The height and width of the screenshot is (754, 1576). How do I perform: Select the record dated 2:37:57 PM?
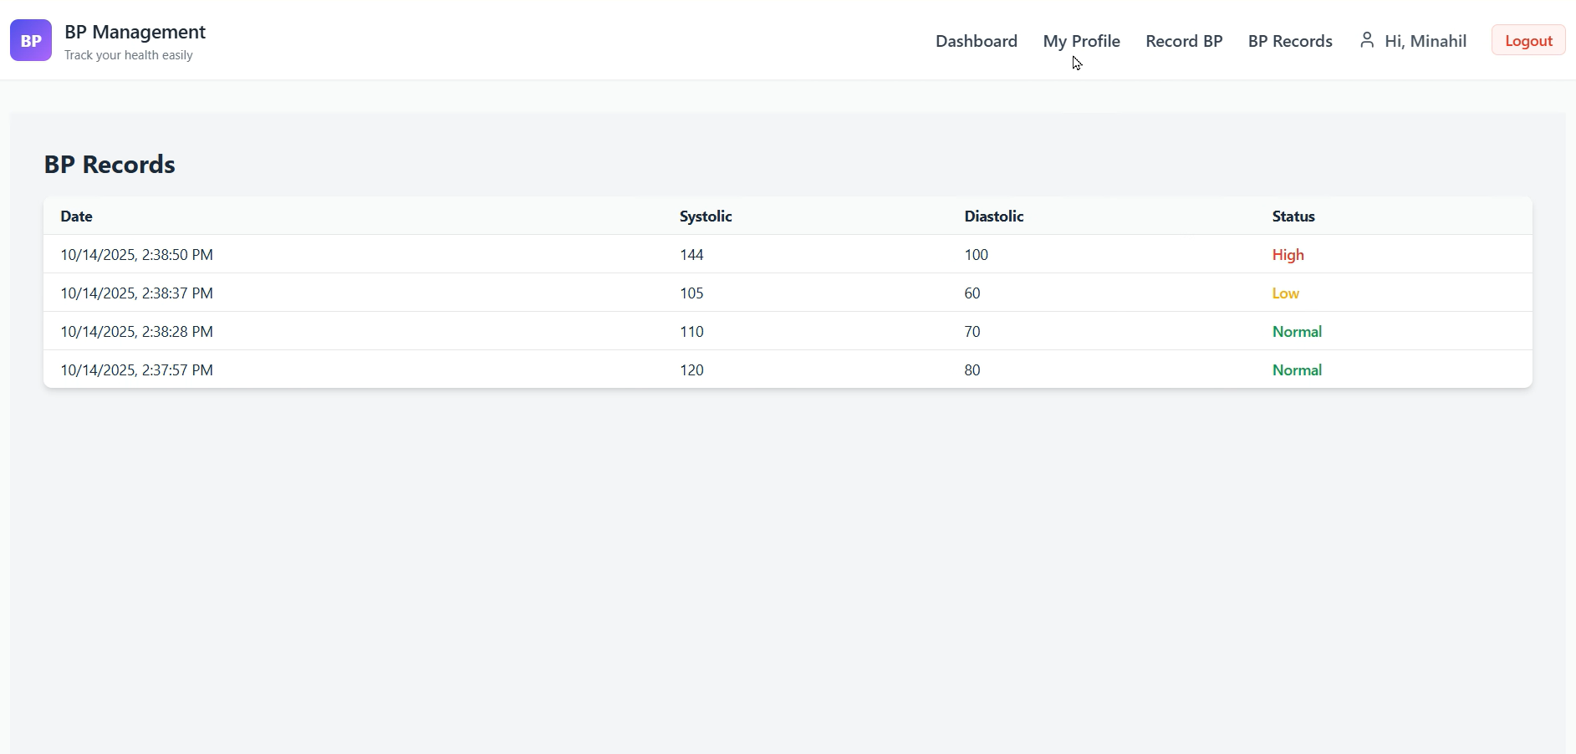point(136,370)
